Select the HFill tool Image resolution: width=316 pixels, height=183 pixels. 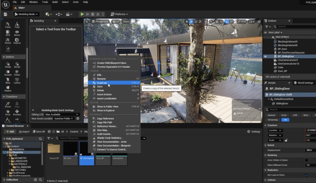[x=8, y=33]
